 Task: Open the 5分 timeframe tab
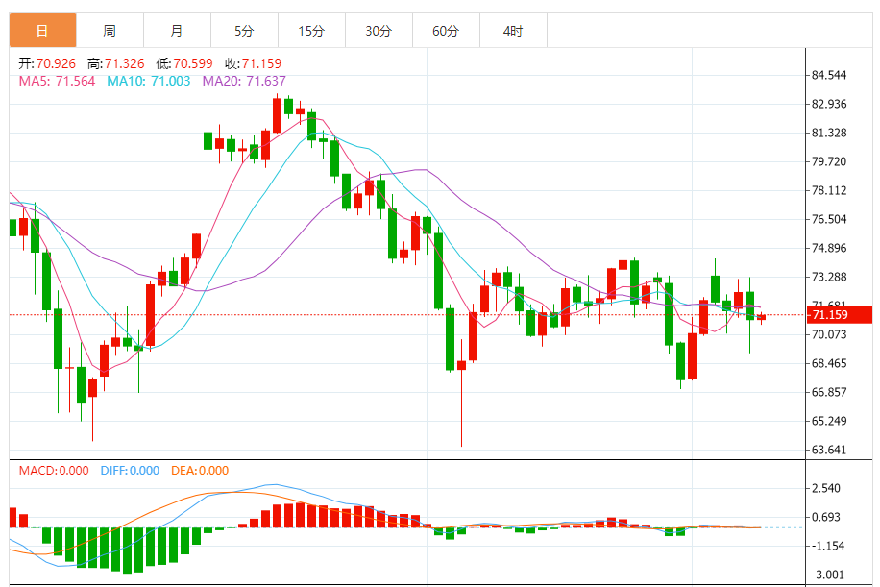245,31
